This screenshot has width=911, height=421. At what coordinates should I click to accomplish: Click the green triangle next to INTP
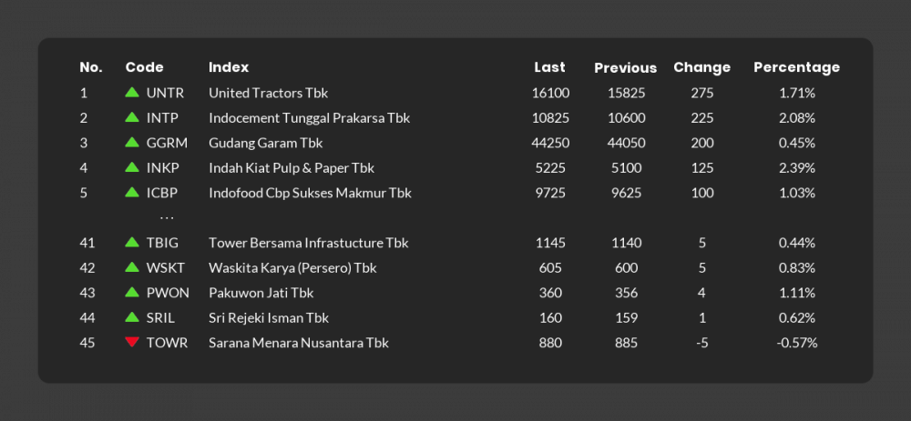tap(132, 117)
